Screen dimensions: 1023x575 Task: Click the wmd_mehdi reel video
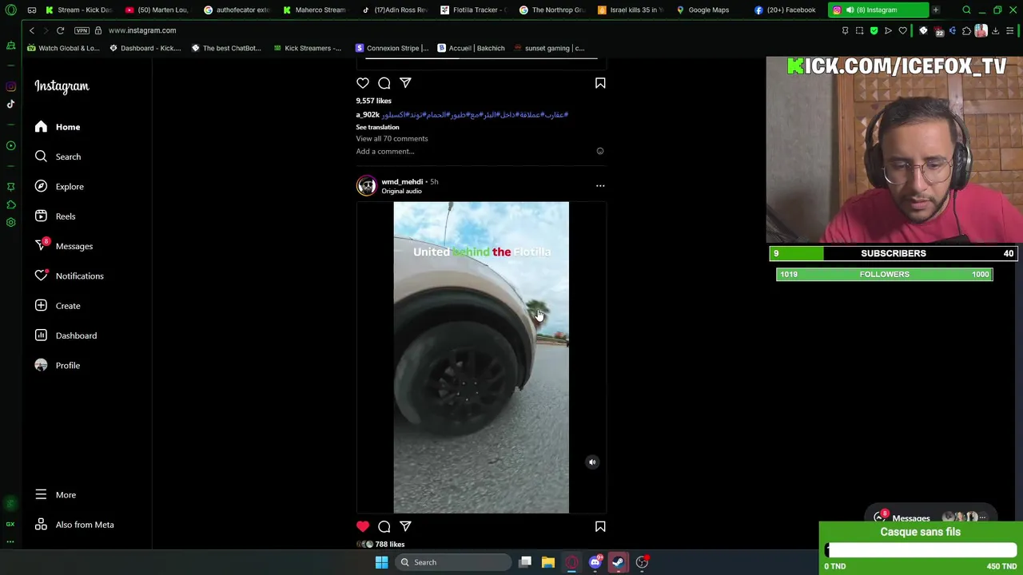click(481, 357)
